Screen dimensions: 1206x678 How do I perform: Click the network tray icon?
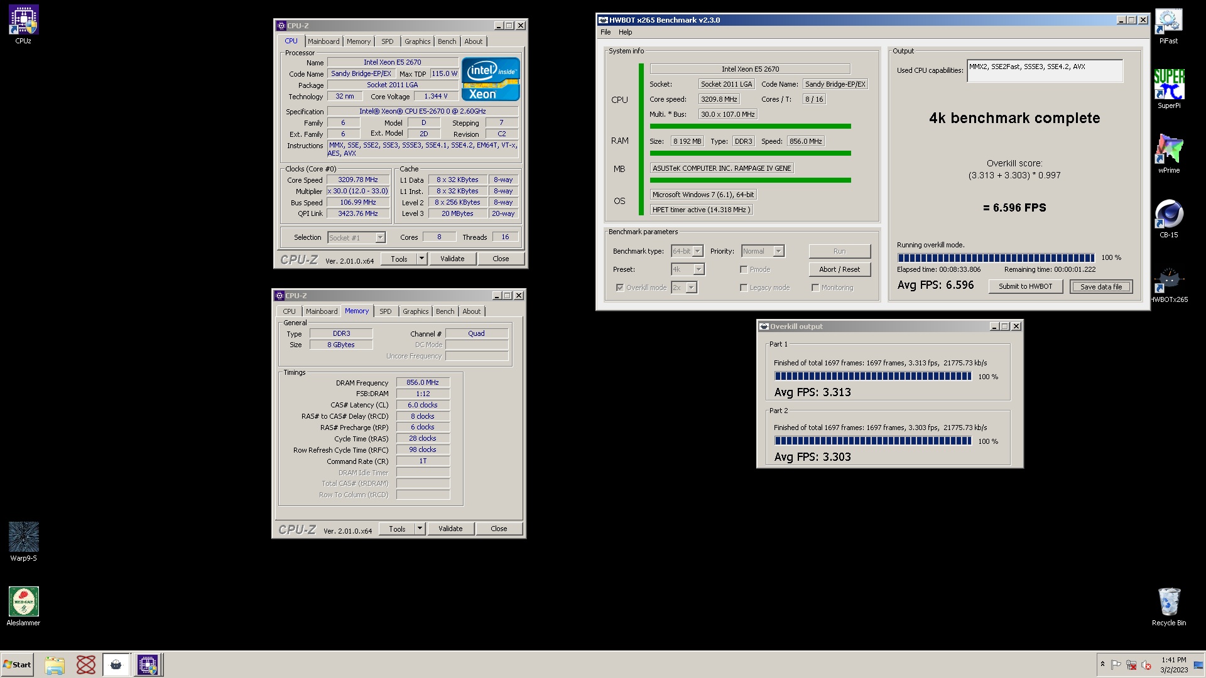(x=1131, y=665)
